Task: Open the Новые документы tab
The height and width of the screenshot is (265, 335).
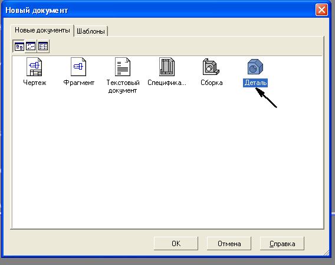Action: coord(42,30)
